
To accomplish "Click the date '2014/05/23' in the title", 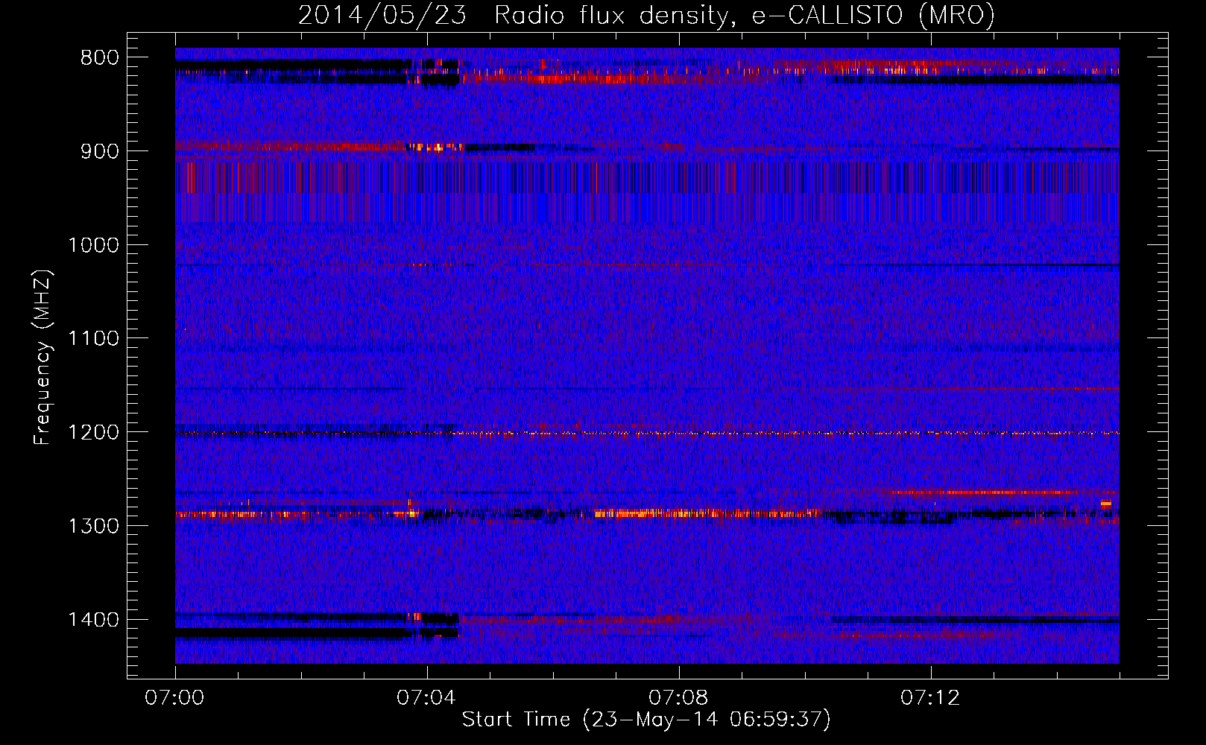I will pyautogui.click(x=382, y=16).
